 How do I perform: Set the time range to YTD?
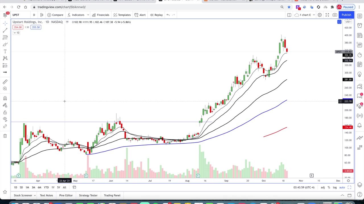(x=46, y=187)
